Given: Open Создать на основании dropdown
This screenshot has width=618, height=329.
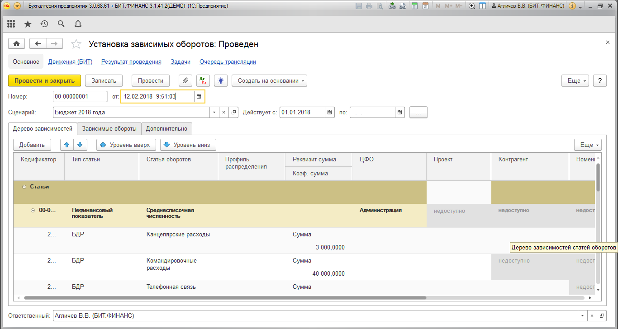Looking at the screenshot, I should click(269, 80).
